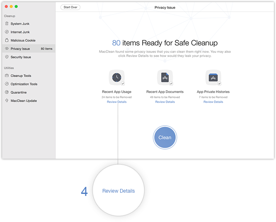Image resolution: width=276 pixels, height=222 pixels.
Task: Click the Malicious Cookie icon in sidebar
Action: point(7,41)
